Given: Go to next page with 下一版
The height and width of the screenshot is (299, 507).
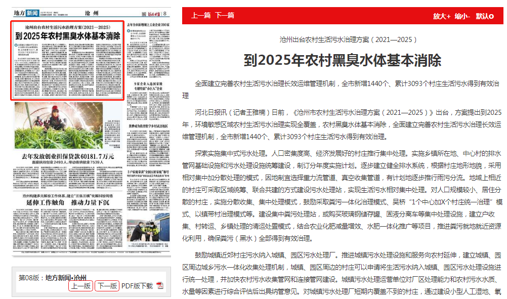Looking at the screenshot, I should [x=107, y=286].
